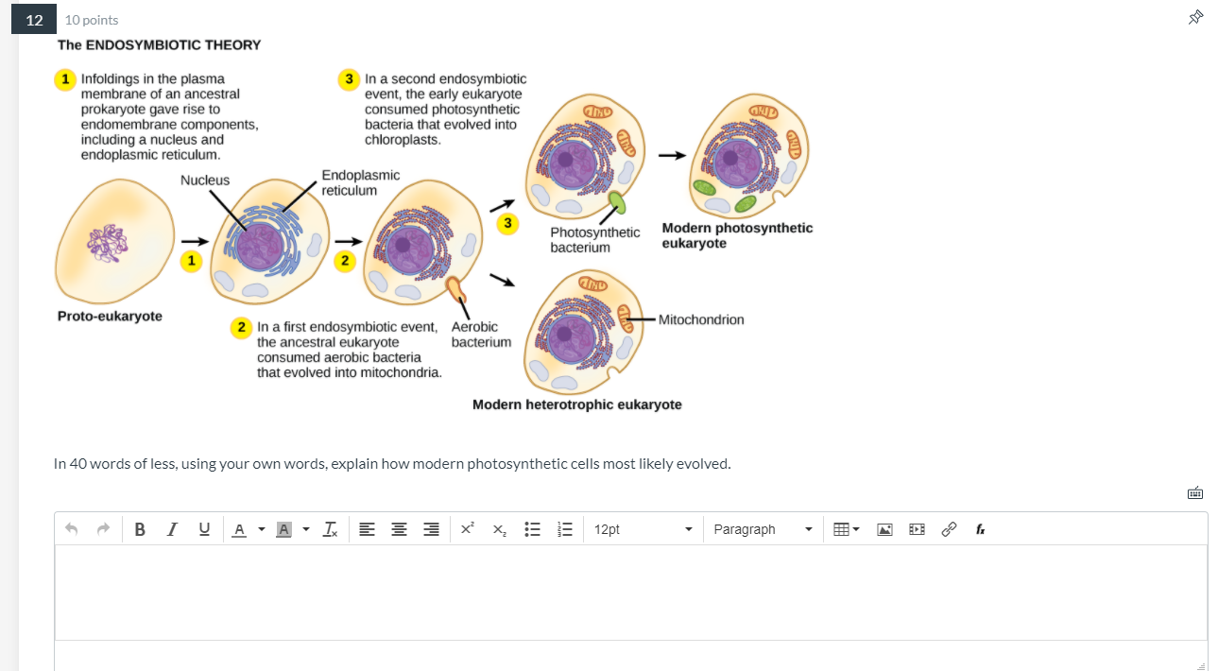The image size is (1218, 671).
Task: Align text left
Action: tap(367, 529)
